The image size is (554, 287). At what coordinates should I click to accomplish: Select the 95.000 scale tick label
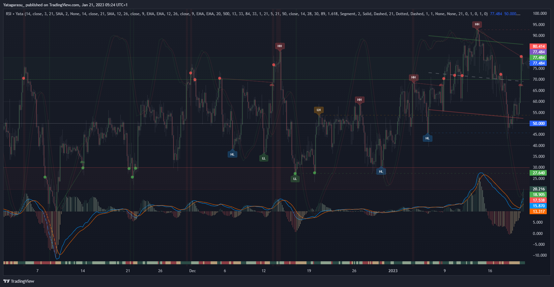[539, 25]
